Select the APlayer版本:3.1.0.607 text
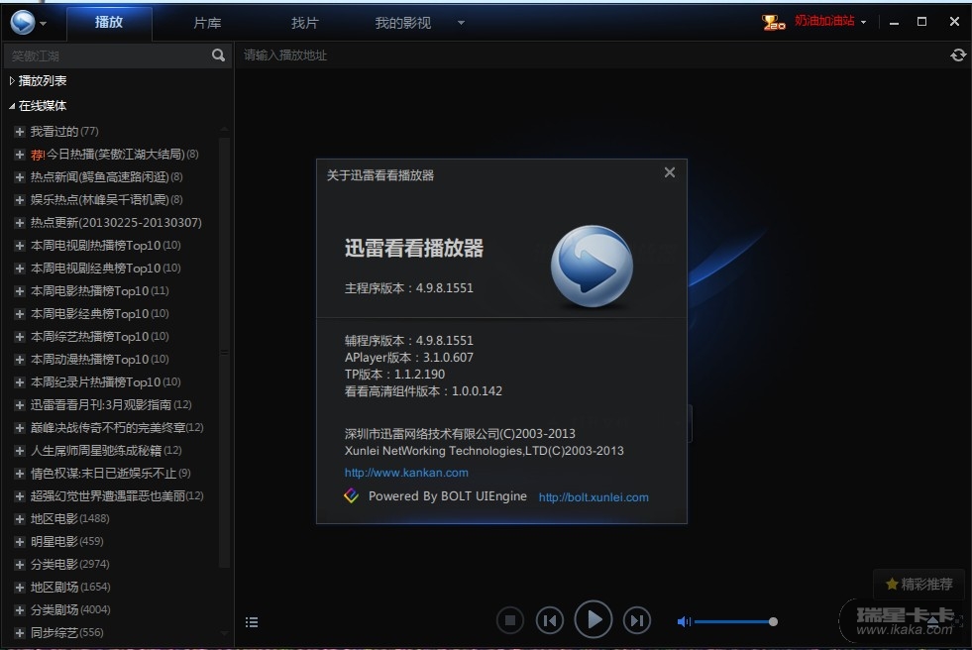The height and width of the screenshot is (650, 972). click(x=408, y=358)
